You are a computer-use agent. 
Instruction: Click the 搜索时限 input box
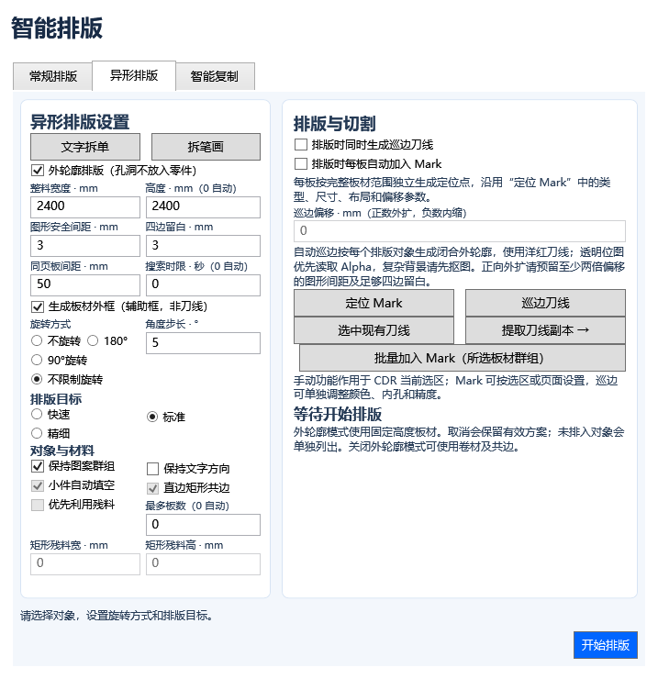pos(203,285)
